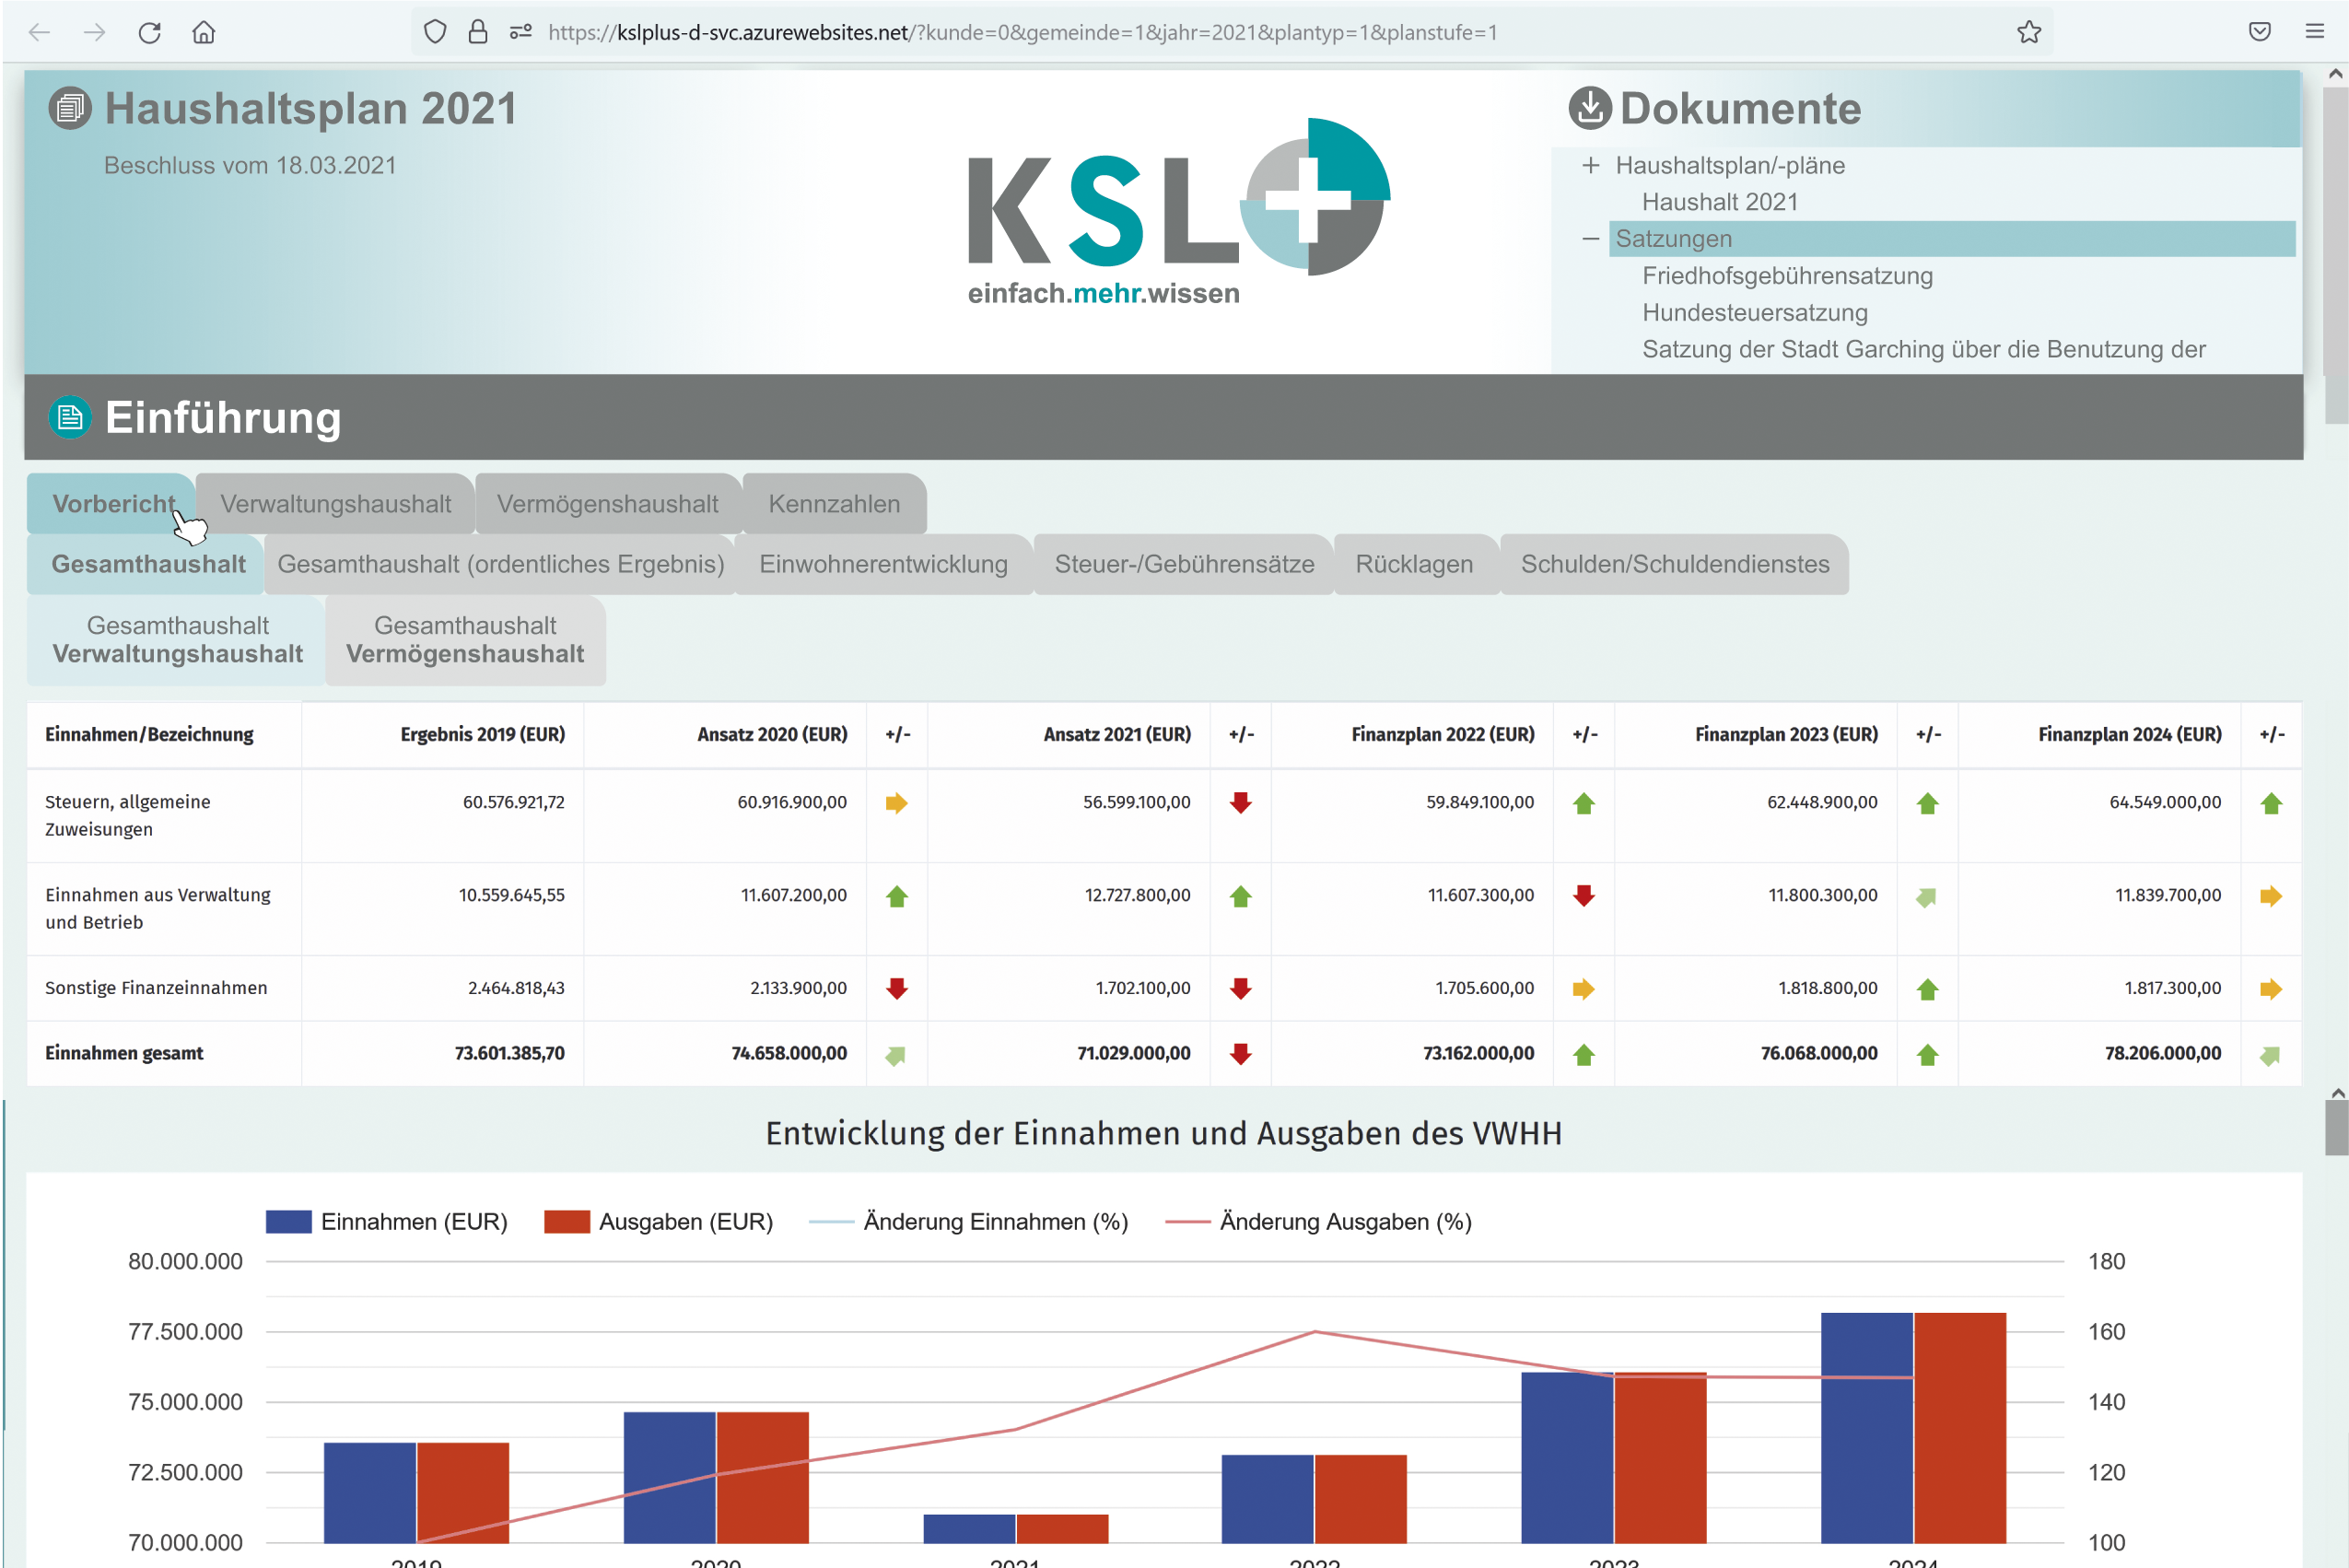The height and width of the screenshot is (1568, 2349).
Task: Click red arrow for Sonstige Finanzeinnahmen 2020
Action: (897, 989)
